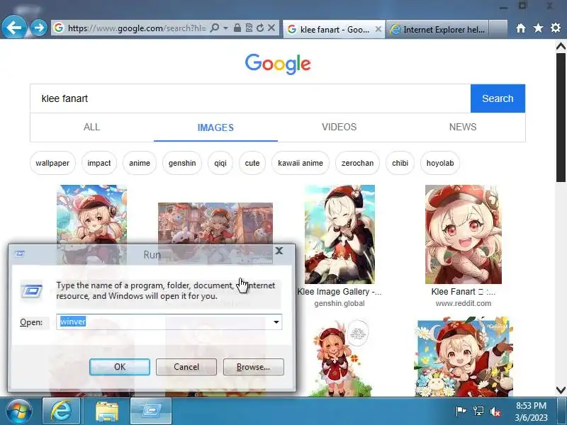View security report via the lock icon
Viewport: 567px width, 425px height.
click(x=237, y=28)
